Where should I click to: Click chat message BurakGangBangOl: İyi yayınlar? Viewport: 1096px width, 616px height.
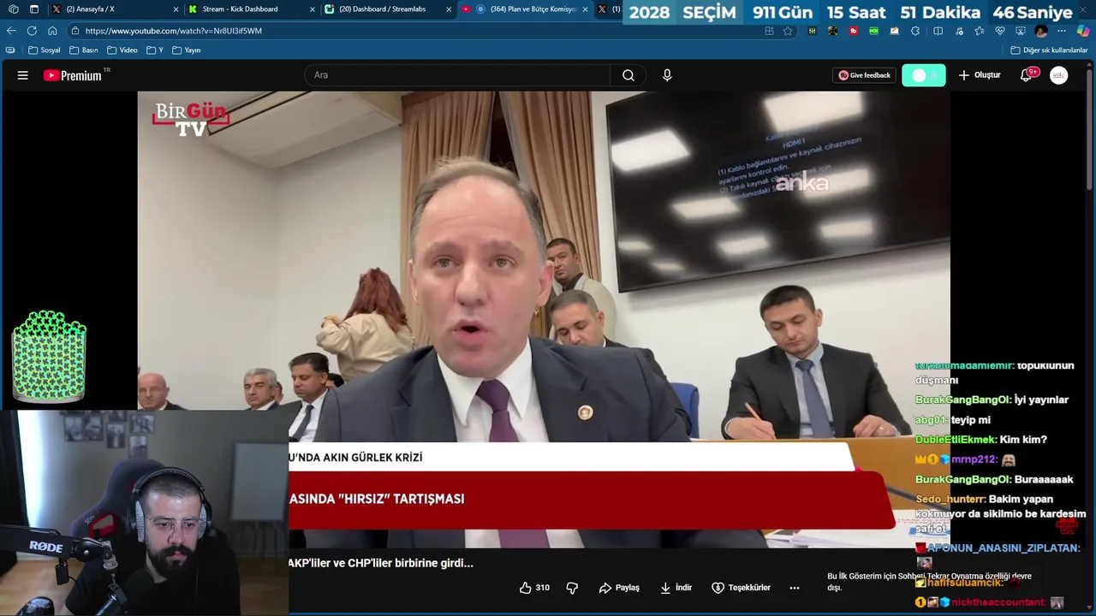(x=992, y=400)
